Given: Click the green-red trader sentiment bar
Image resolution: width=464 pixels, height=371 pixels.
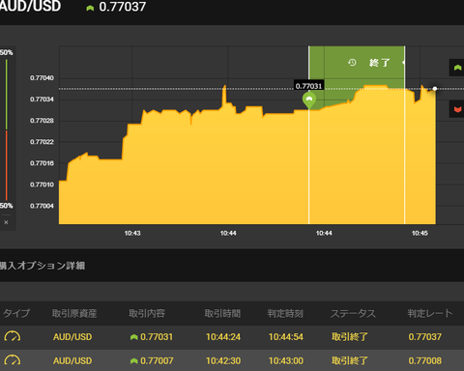Looking at the screenshot, I should click(6, 129).
